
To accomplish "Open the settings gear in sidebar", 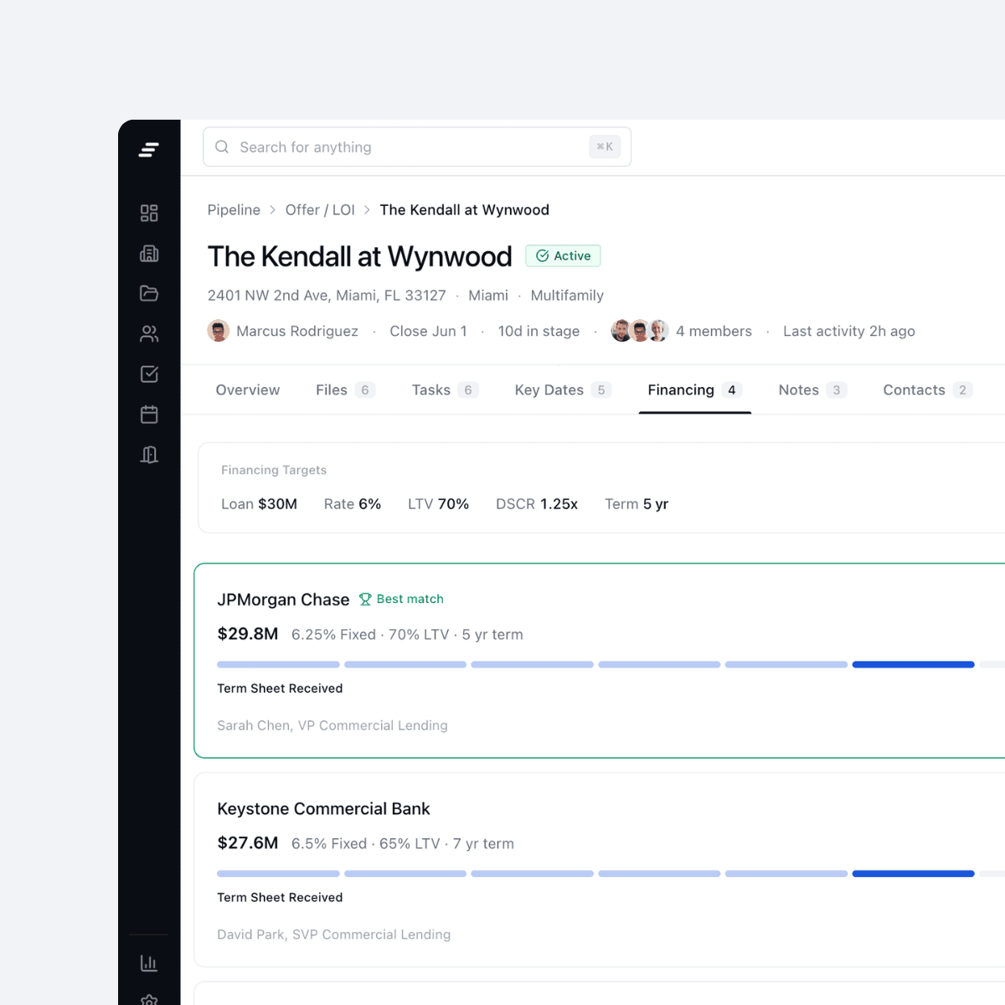I will (x=149, y=1000).
